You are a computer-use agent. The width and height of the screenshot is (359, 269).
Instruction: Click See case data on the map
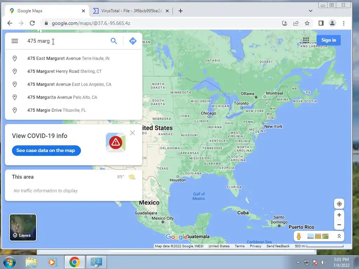46,151
